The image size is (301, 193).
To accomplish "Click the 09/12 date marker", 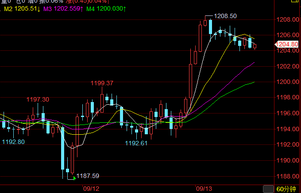I will (91, 189).
